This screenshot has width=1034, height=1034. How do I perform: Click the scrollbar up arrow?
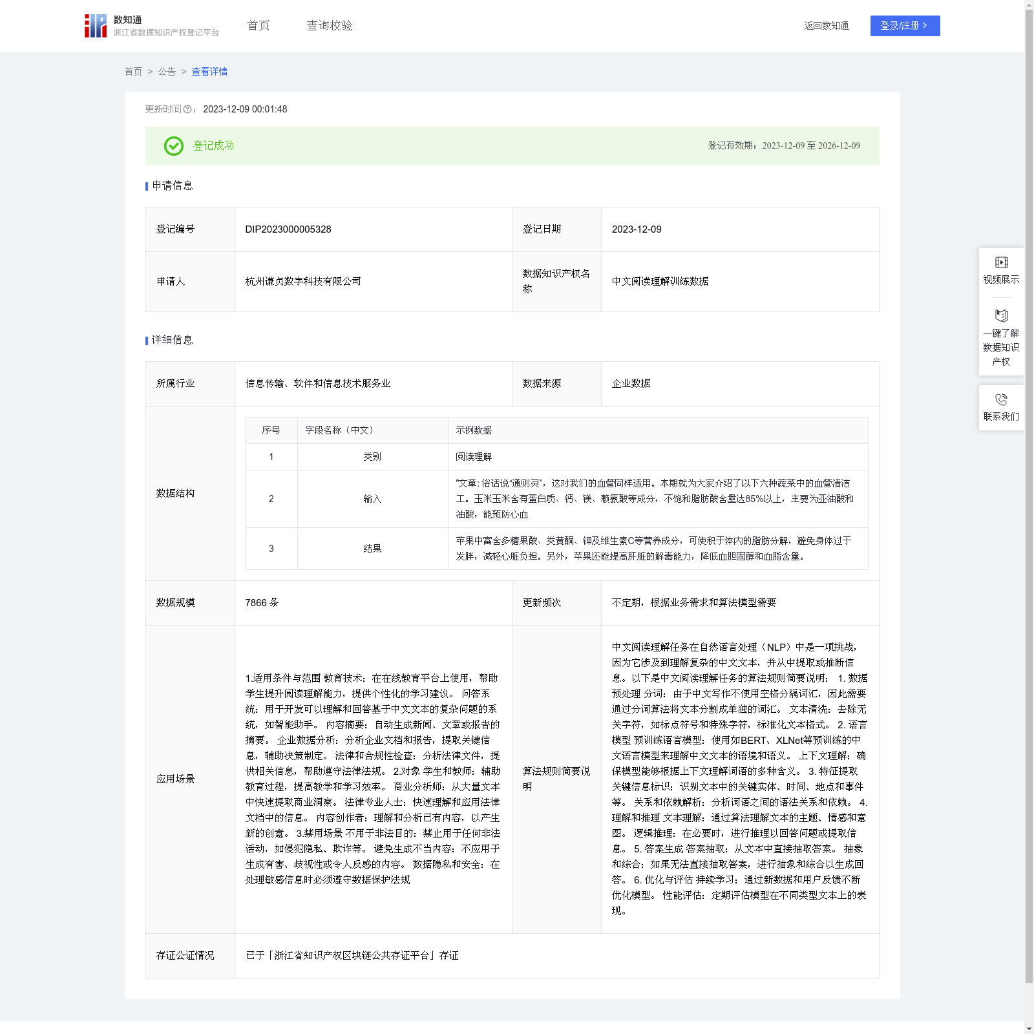pyautogui.click(x=1029, y=5)
